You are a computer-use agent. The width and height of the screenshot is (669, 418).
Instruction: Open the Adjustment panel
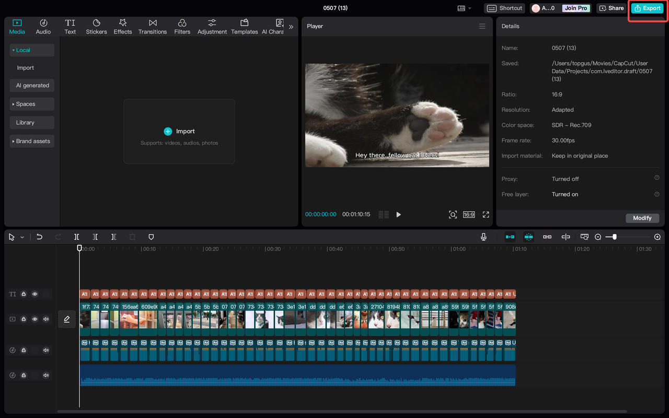click(212, 26)
